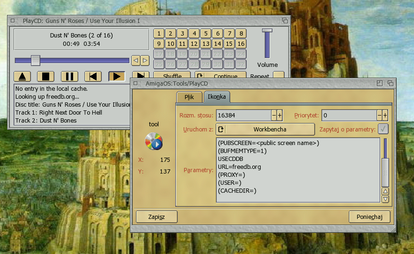This screenshot has width=414, height=254.
Task: Toggle Zapytaj o parametry checkbox
Action: coord(383,129)
